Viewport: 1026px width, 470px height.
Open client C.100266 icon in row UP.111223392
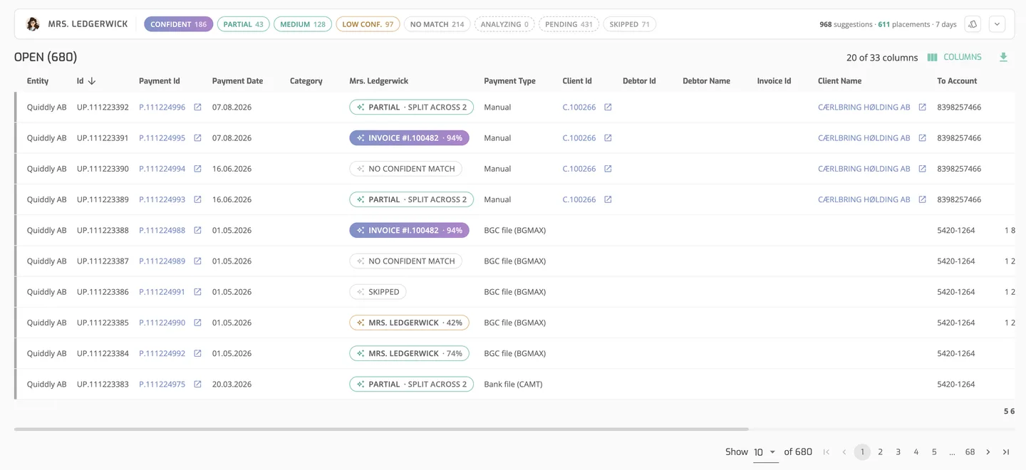pos(608,108)
